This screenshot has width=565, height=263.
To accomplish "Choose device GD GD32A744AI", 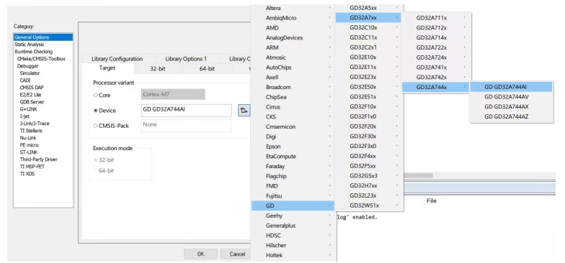I will coord(511,86).
